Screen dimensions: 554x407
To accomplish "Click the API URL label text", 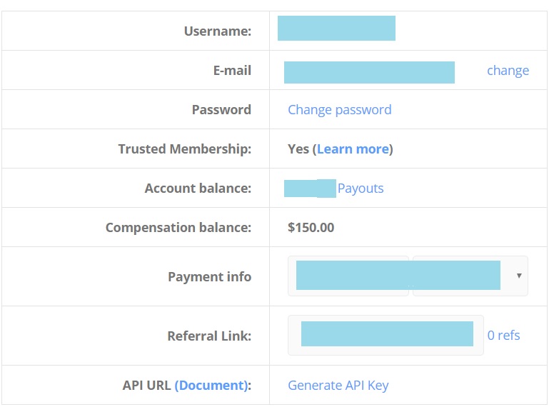I will 146,385.
